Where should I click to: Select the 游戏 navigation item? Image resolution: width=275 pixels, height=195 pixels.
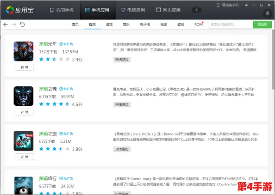click(109, 24)
